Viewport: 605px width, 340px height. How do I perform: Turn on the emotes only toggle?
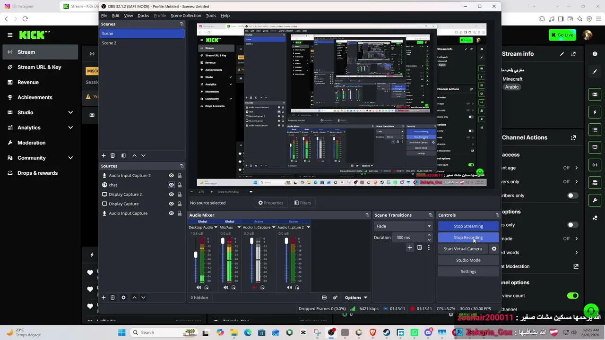(572, 225)
